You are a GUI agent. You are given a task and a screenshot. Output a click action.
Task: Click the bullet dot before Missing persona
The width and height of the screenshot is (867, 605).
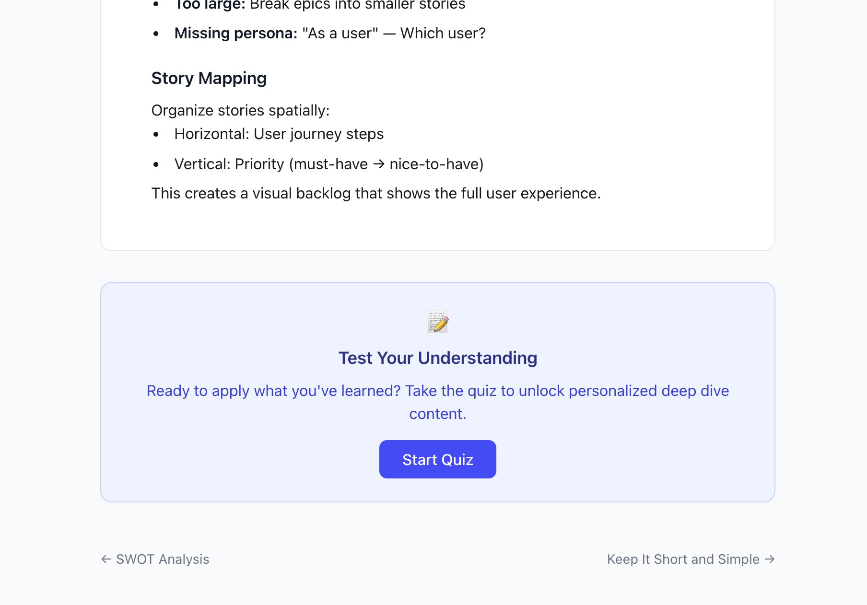point(156,34)
